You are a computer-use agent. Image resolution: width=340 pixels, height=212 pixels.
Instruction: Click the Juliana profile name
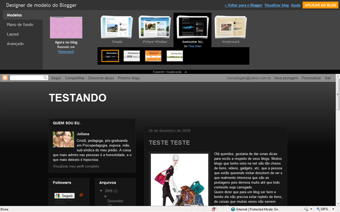[x=83, y=134]
